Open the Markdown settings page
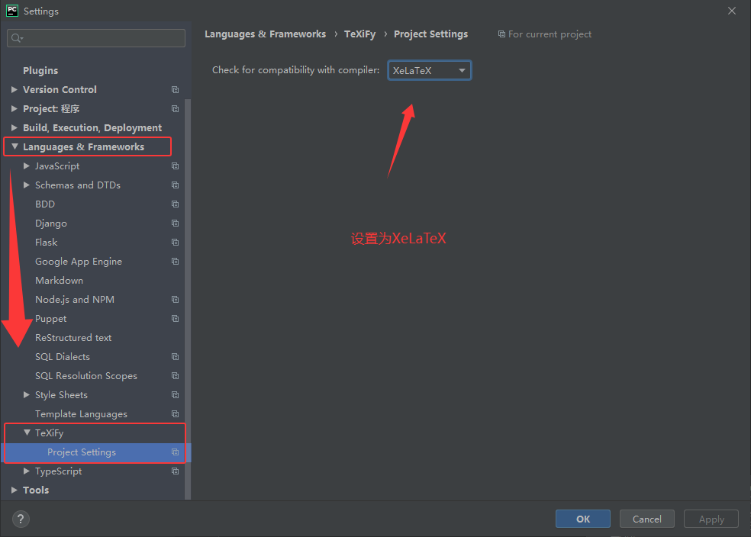 [x=59, y=281]
